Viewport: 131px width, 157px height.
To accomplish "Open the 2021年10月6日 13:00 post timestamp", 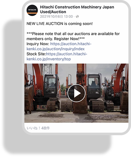I will pos(57,17).
